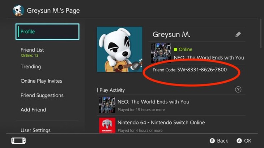
Task: Choose Add Friend option
Action: click(x=33, y=110)
